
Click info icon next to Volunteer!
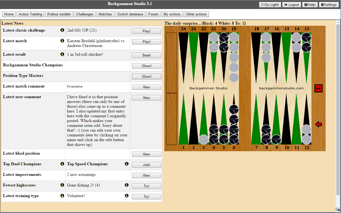click(x=127, y=196)
